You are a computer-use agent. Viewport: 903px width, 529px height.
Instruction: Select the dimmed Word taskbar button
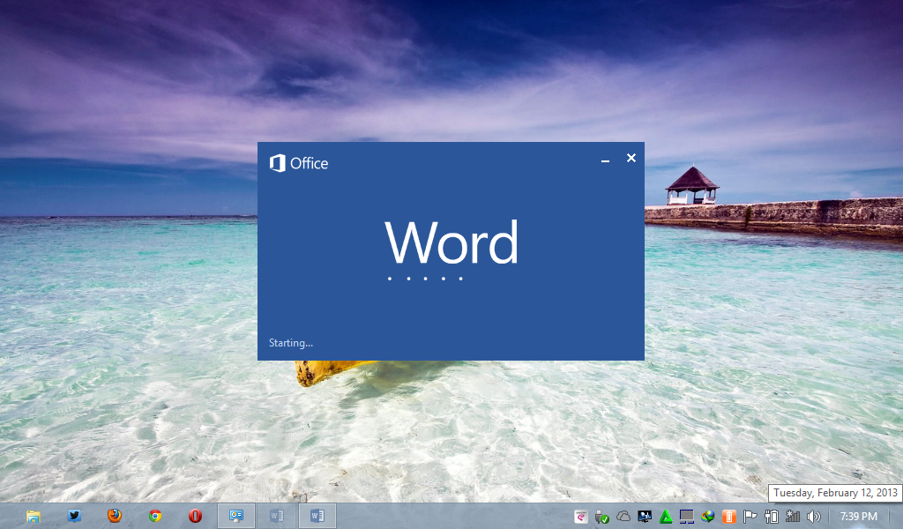(276, 516)
